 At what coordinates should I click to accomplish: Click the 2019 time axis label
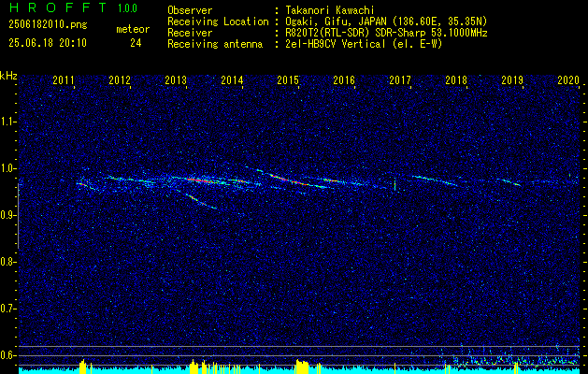click(512, 79)
